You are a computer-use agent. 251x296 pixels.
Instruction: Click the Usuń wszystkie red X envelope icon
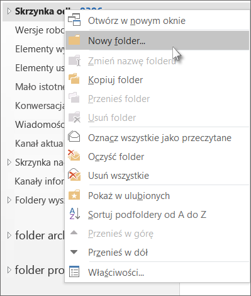click(x=74, y=174)
